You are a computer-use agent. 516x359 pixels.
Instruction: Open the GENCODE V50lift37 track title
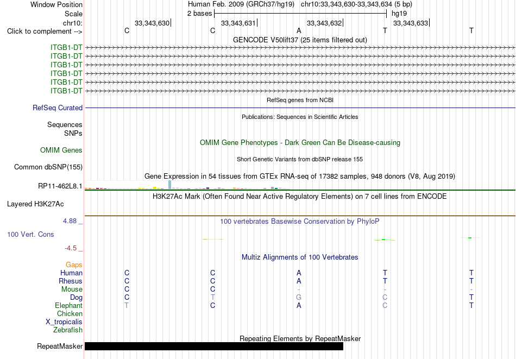coord(300,40)
